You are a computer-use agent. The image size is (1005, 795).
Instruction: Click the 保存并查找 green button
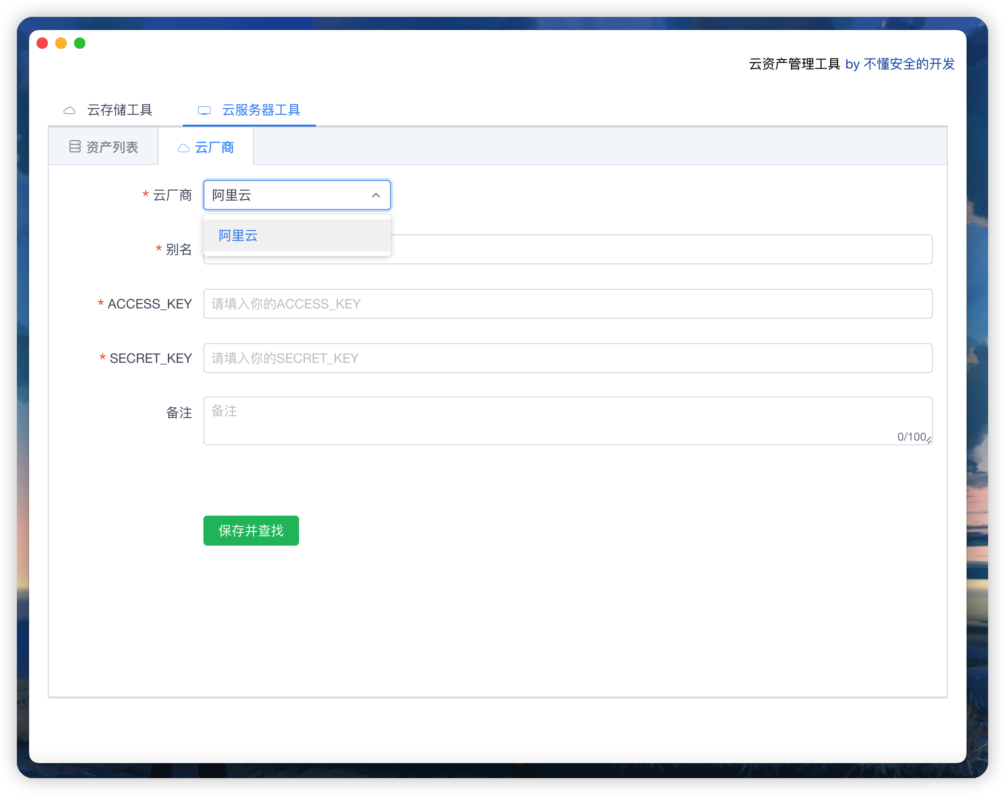click(x=251, y=530)
